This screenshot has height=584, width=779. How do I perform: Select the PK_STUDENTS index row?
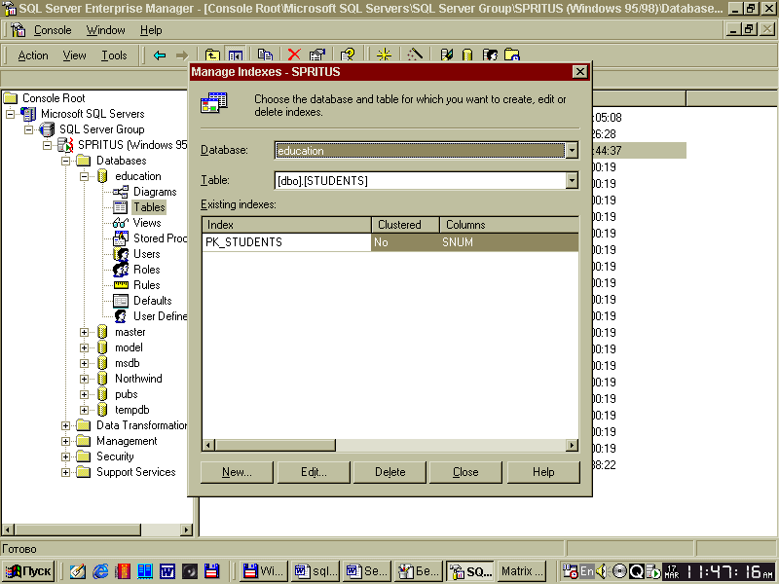390,241
